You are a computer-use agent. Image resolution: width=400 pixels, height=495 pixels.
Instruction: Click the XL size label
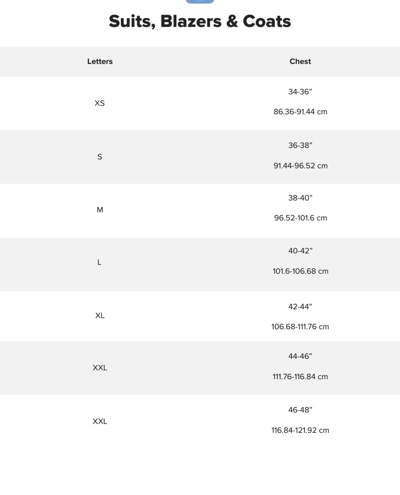pyautogui.click(x=100, y=316)
